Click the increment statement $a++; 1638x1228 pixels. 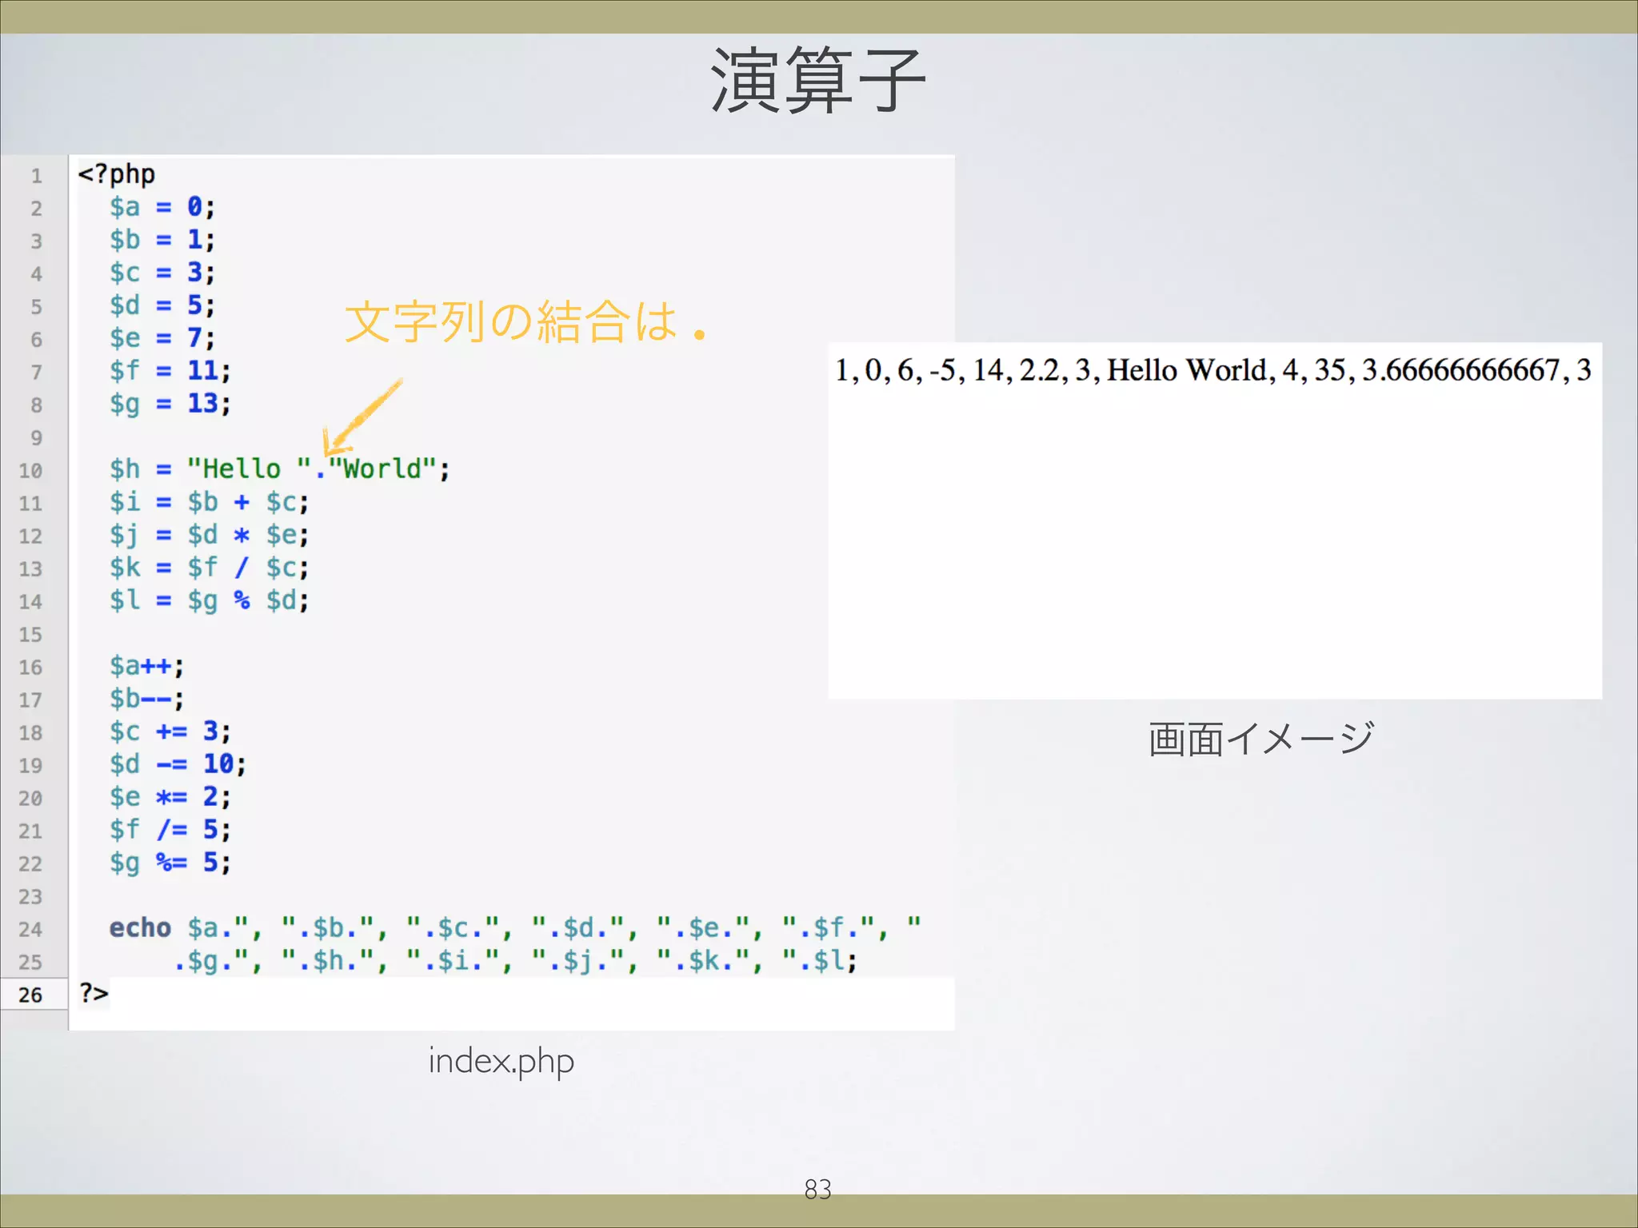point(147,666)
